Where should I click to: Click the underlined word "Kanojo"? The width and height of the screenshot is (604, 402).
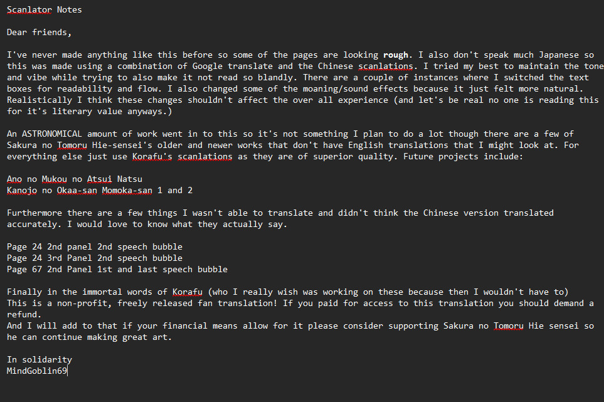[x=21, y=190]
